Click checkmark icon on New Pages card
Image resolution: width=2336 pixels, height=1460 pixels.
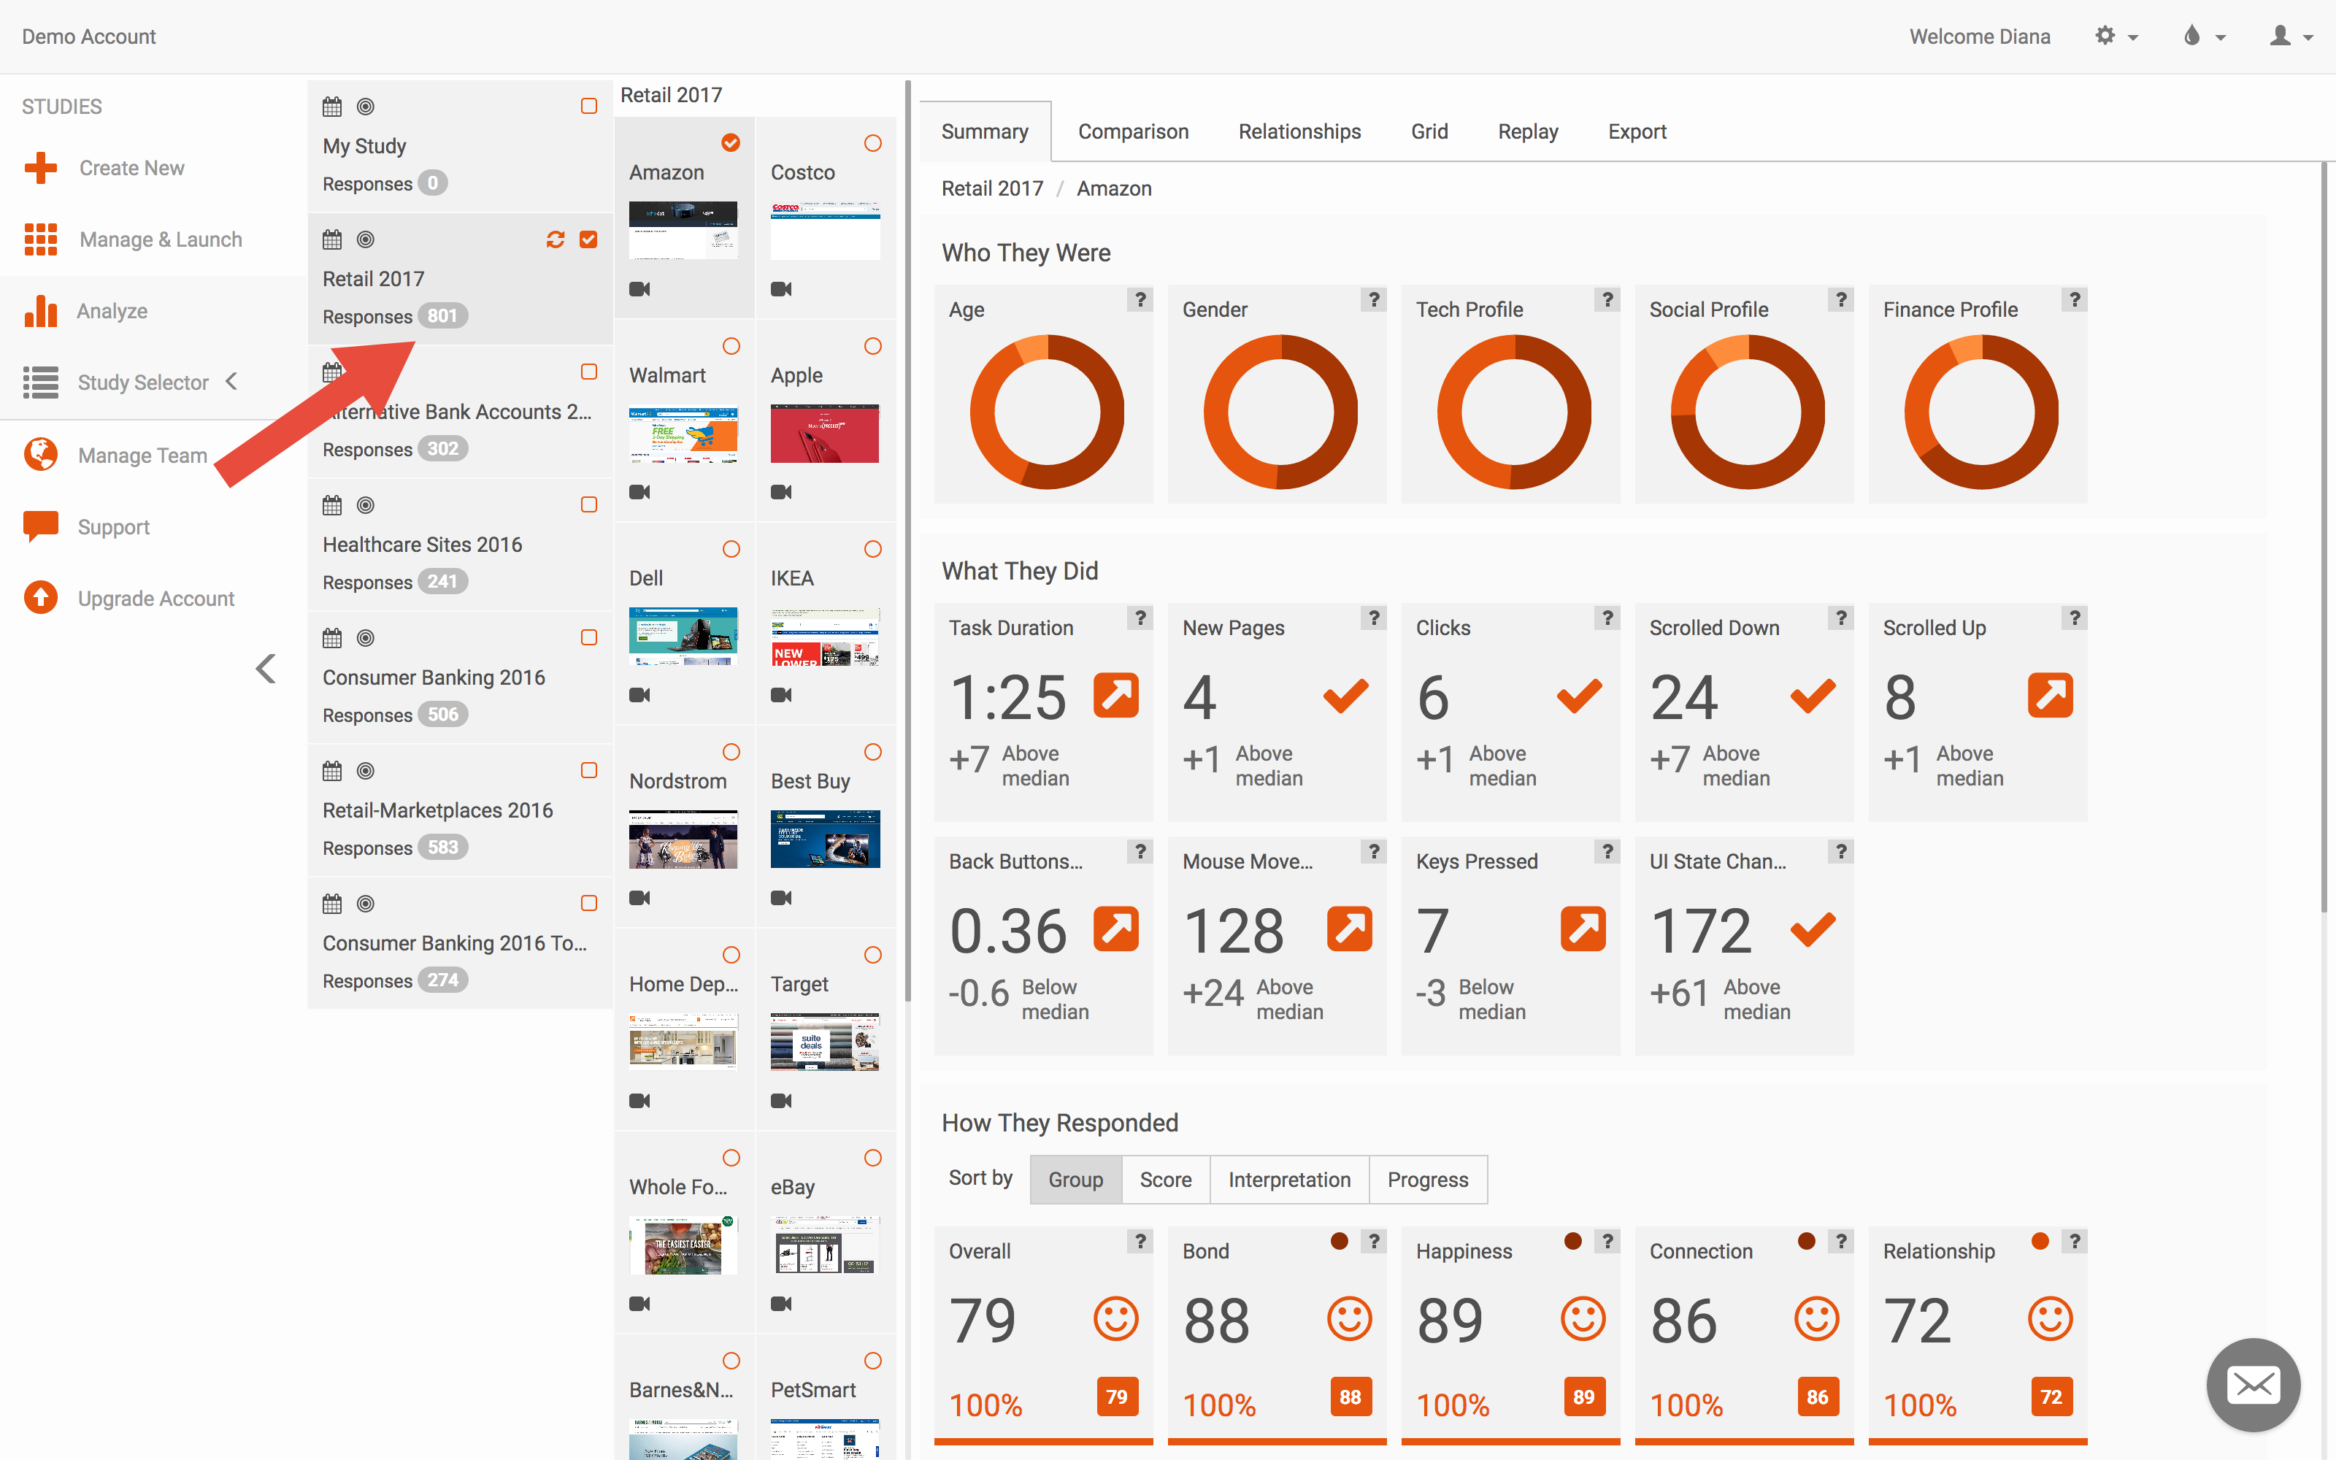point(1345,695)
